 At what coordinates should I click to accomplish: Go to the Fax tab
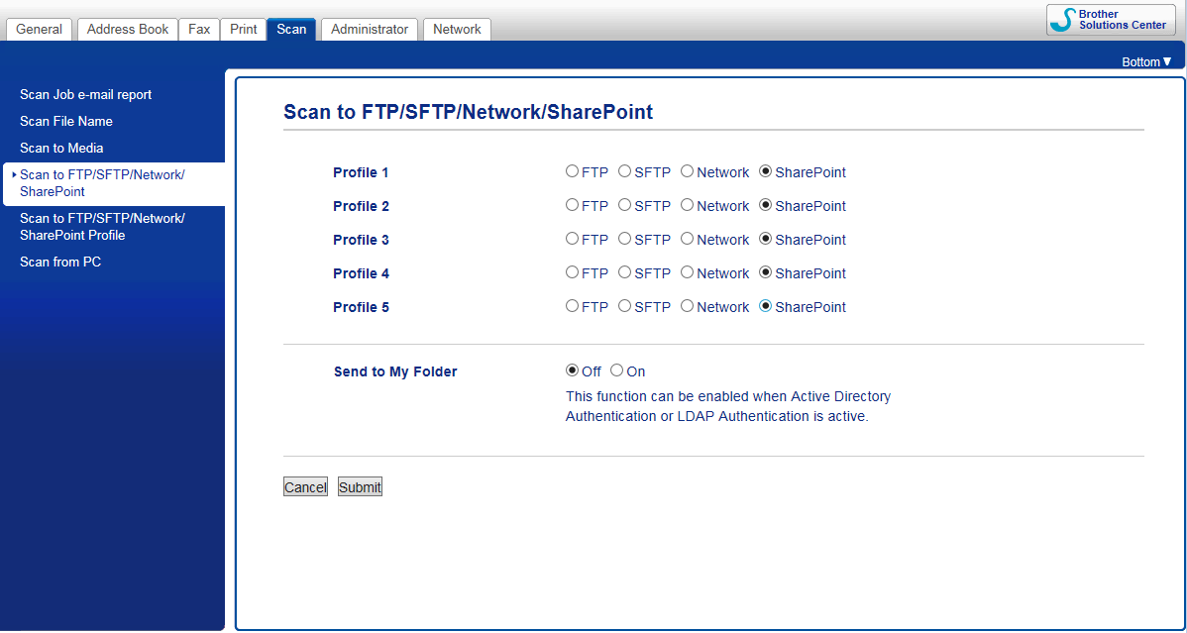tap(199, 29)
